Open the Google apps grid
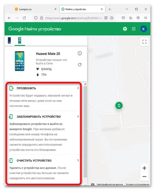 click(x=134, y=29)
